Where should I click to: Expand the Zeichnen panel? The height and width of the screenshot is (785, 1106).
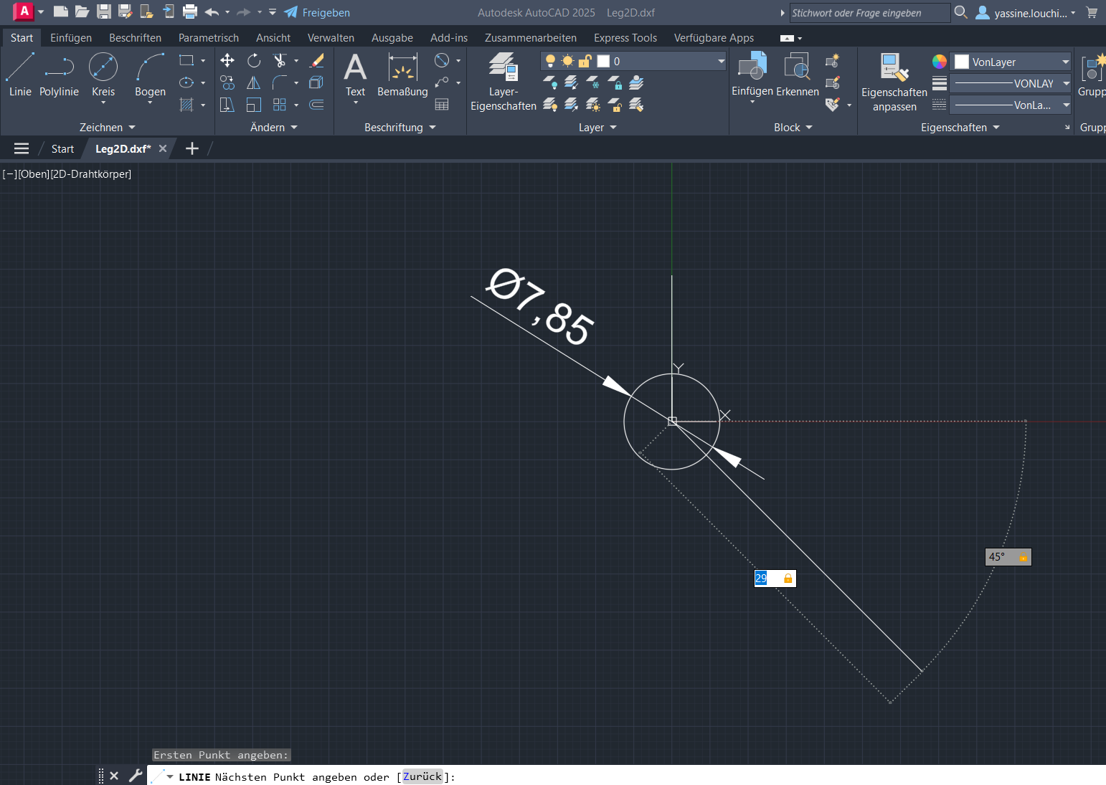pos(108,127)
